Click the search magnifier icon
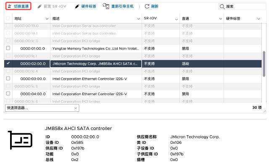The width and height of the screenshot is (269, 164). 222,7
